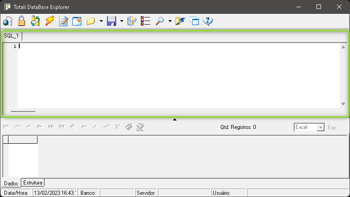Go to the first record navigator button
This screenshot has width=350, height=197.
[6, 127]
